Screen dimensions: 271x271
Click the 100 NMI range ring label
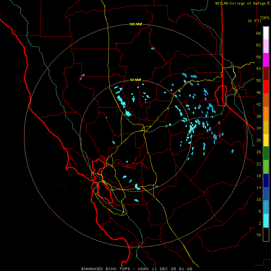pos(135,24)
